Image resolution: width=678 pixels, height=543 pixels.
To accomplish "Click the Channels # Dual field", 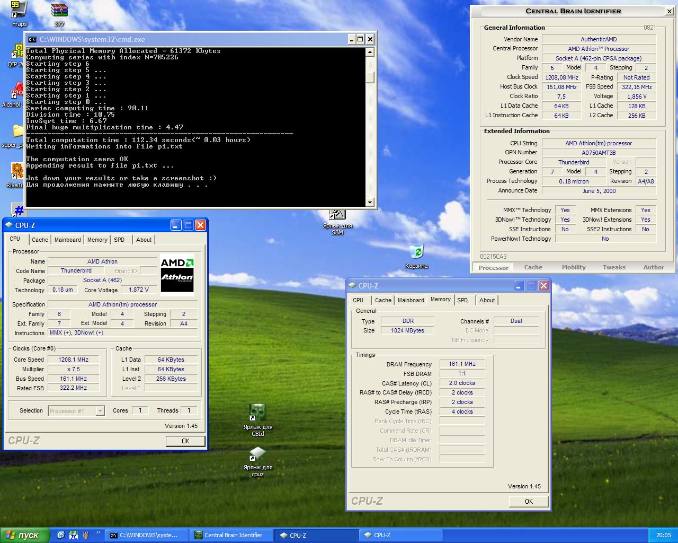I will point(516,321).
